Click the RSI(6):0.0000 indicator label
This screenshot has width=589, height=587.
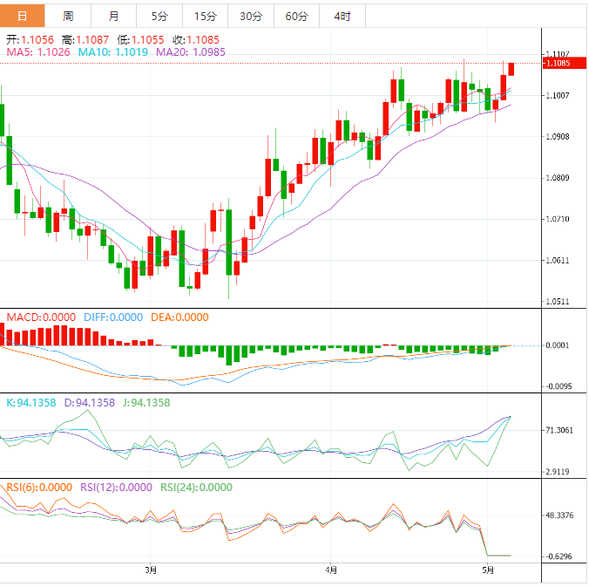pos(39,488)
